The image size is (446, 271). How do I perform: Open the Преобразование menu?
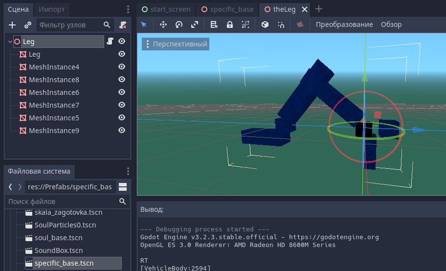(x=344, y=24)
